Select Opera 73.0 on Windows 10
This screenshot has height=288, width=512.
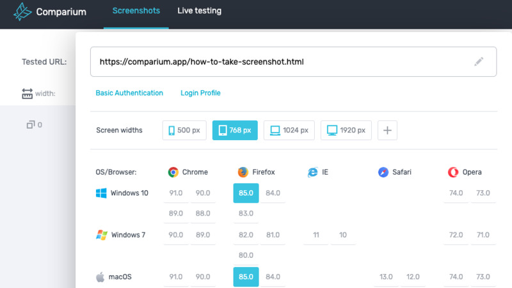483,193
